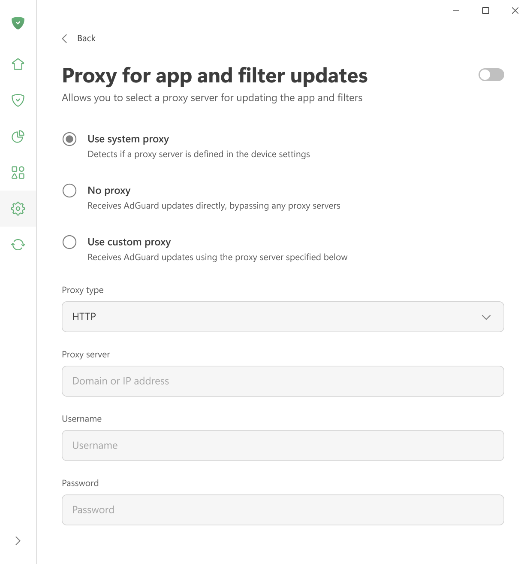View Statistics via the pie chart icon
The image size is (530, 564).
(18, 137)
